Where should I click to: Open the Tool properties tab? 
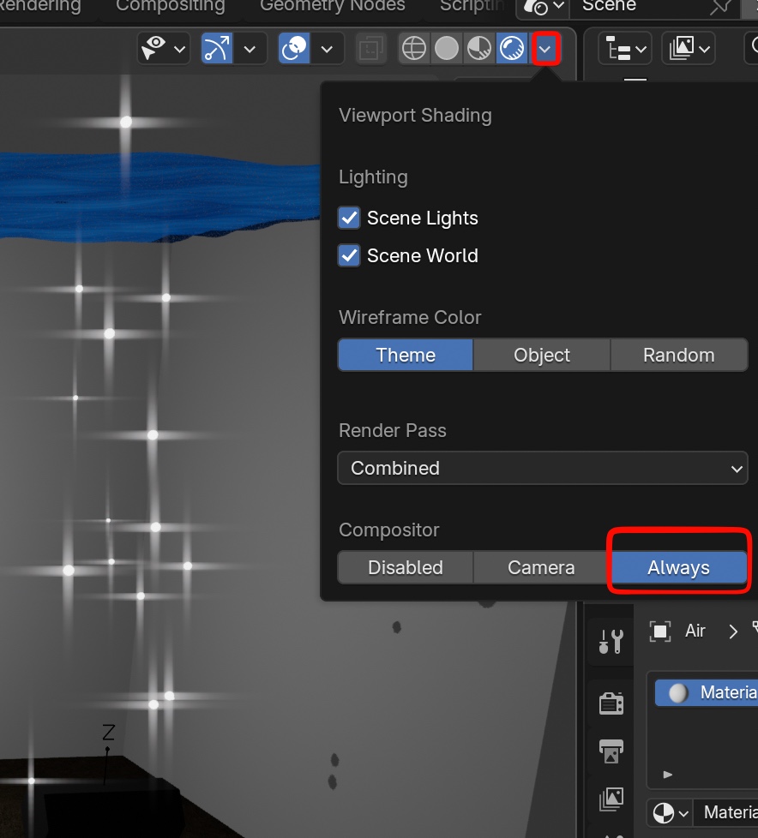(x=611, y=641)
